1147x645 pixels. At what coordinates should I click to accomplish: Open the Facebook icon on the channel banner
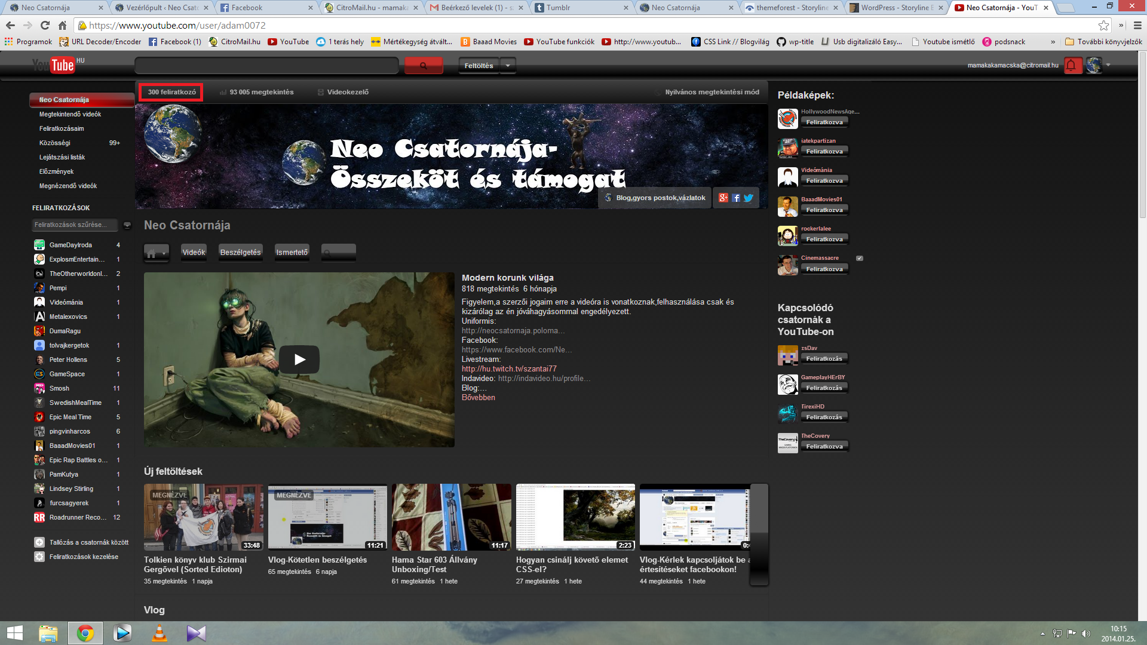coord(736,198)
